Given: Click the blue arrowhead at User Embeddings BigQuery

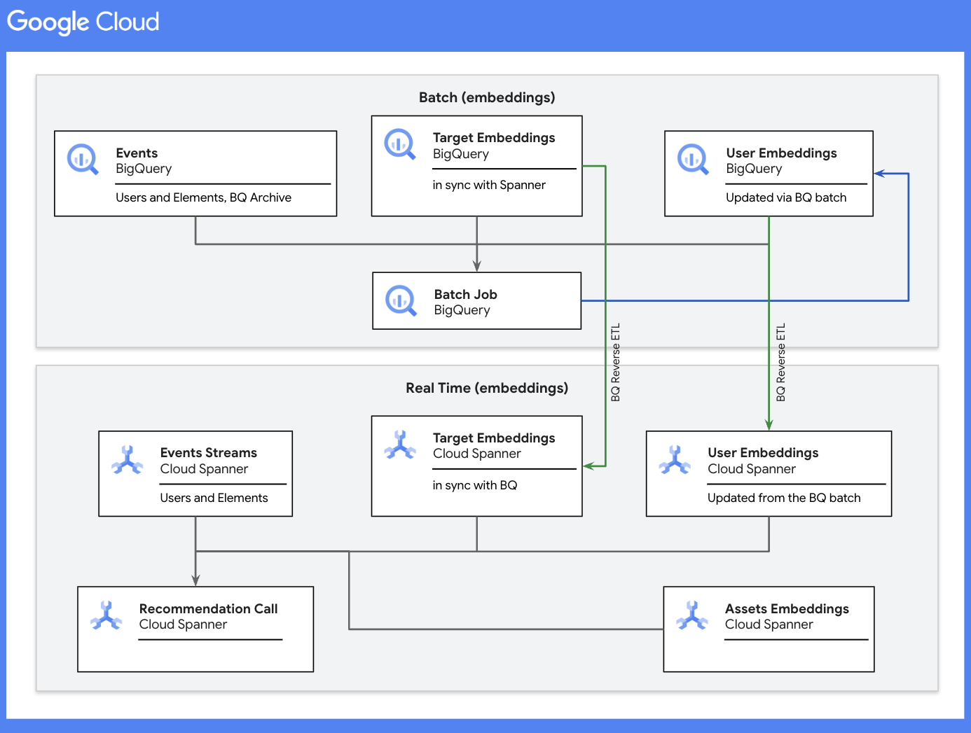Looking at the screenshot, I should point(880,174).
